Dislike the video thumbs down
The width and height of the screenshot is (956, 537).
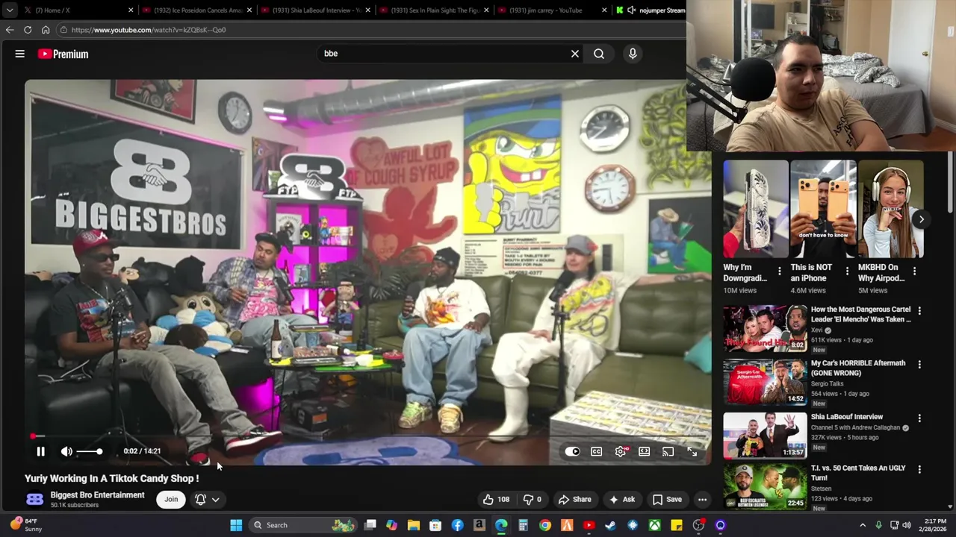533,500
